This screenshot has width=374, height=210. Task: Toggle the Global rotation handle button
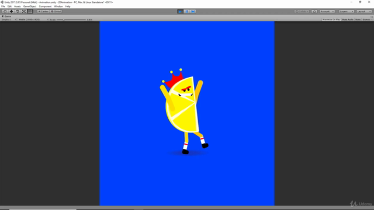[x=56, y=12]
